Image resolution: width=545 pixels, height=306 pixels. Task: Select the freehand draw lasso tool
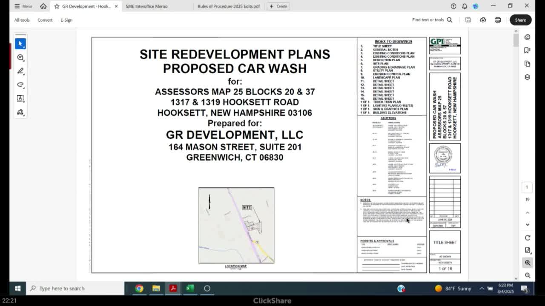click(x=20, y=85)
